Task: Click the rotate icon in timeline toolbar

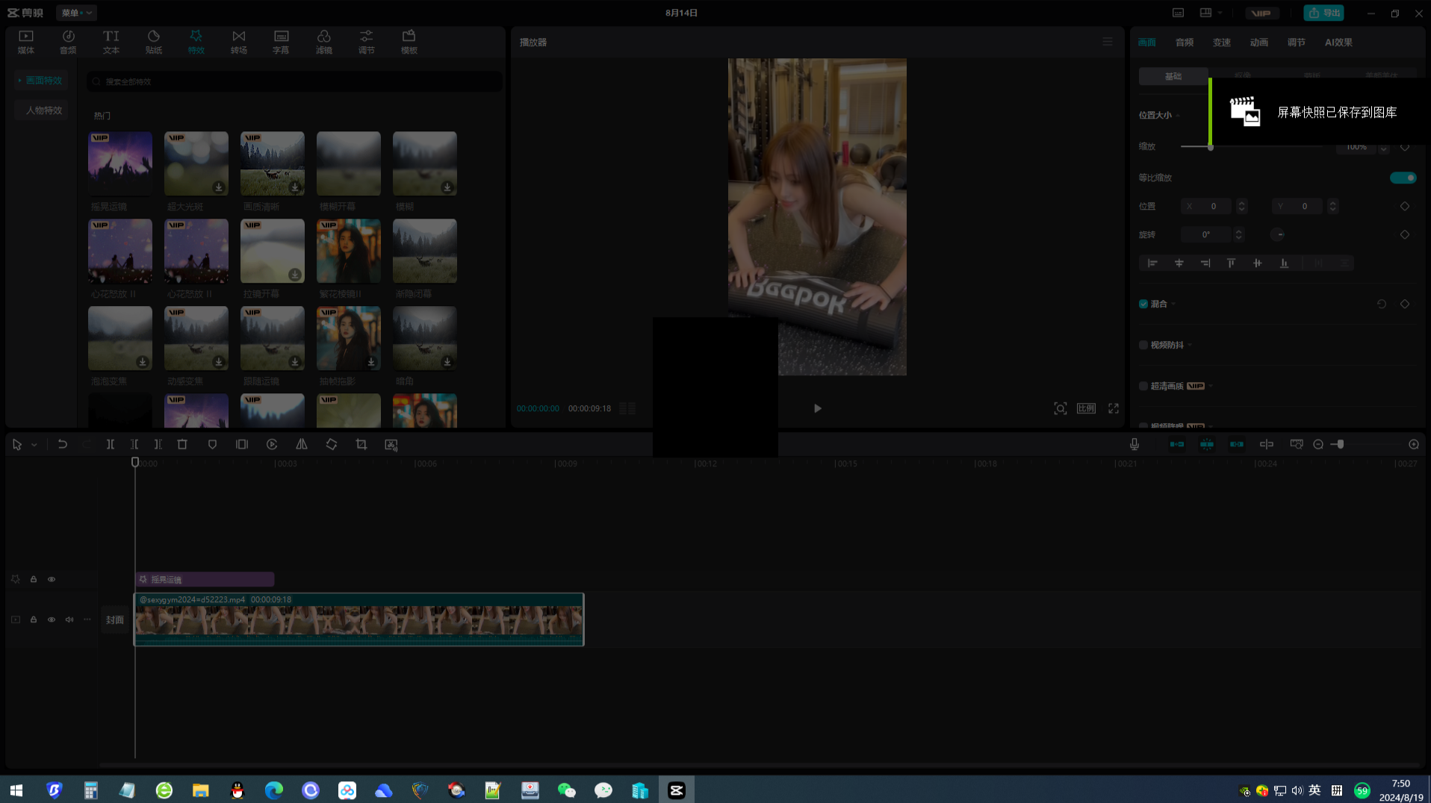Action: 332,444
